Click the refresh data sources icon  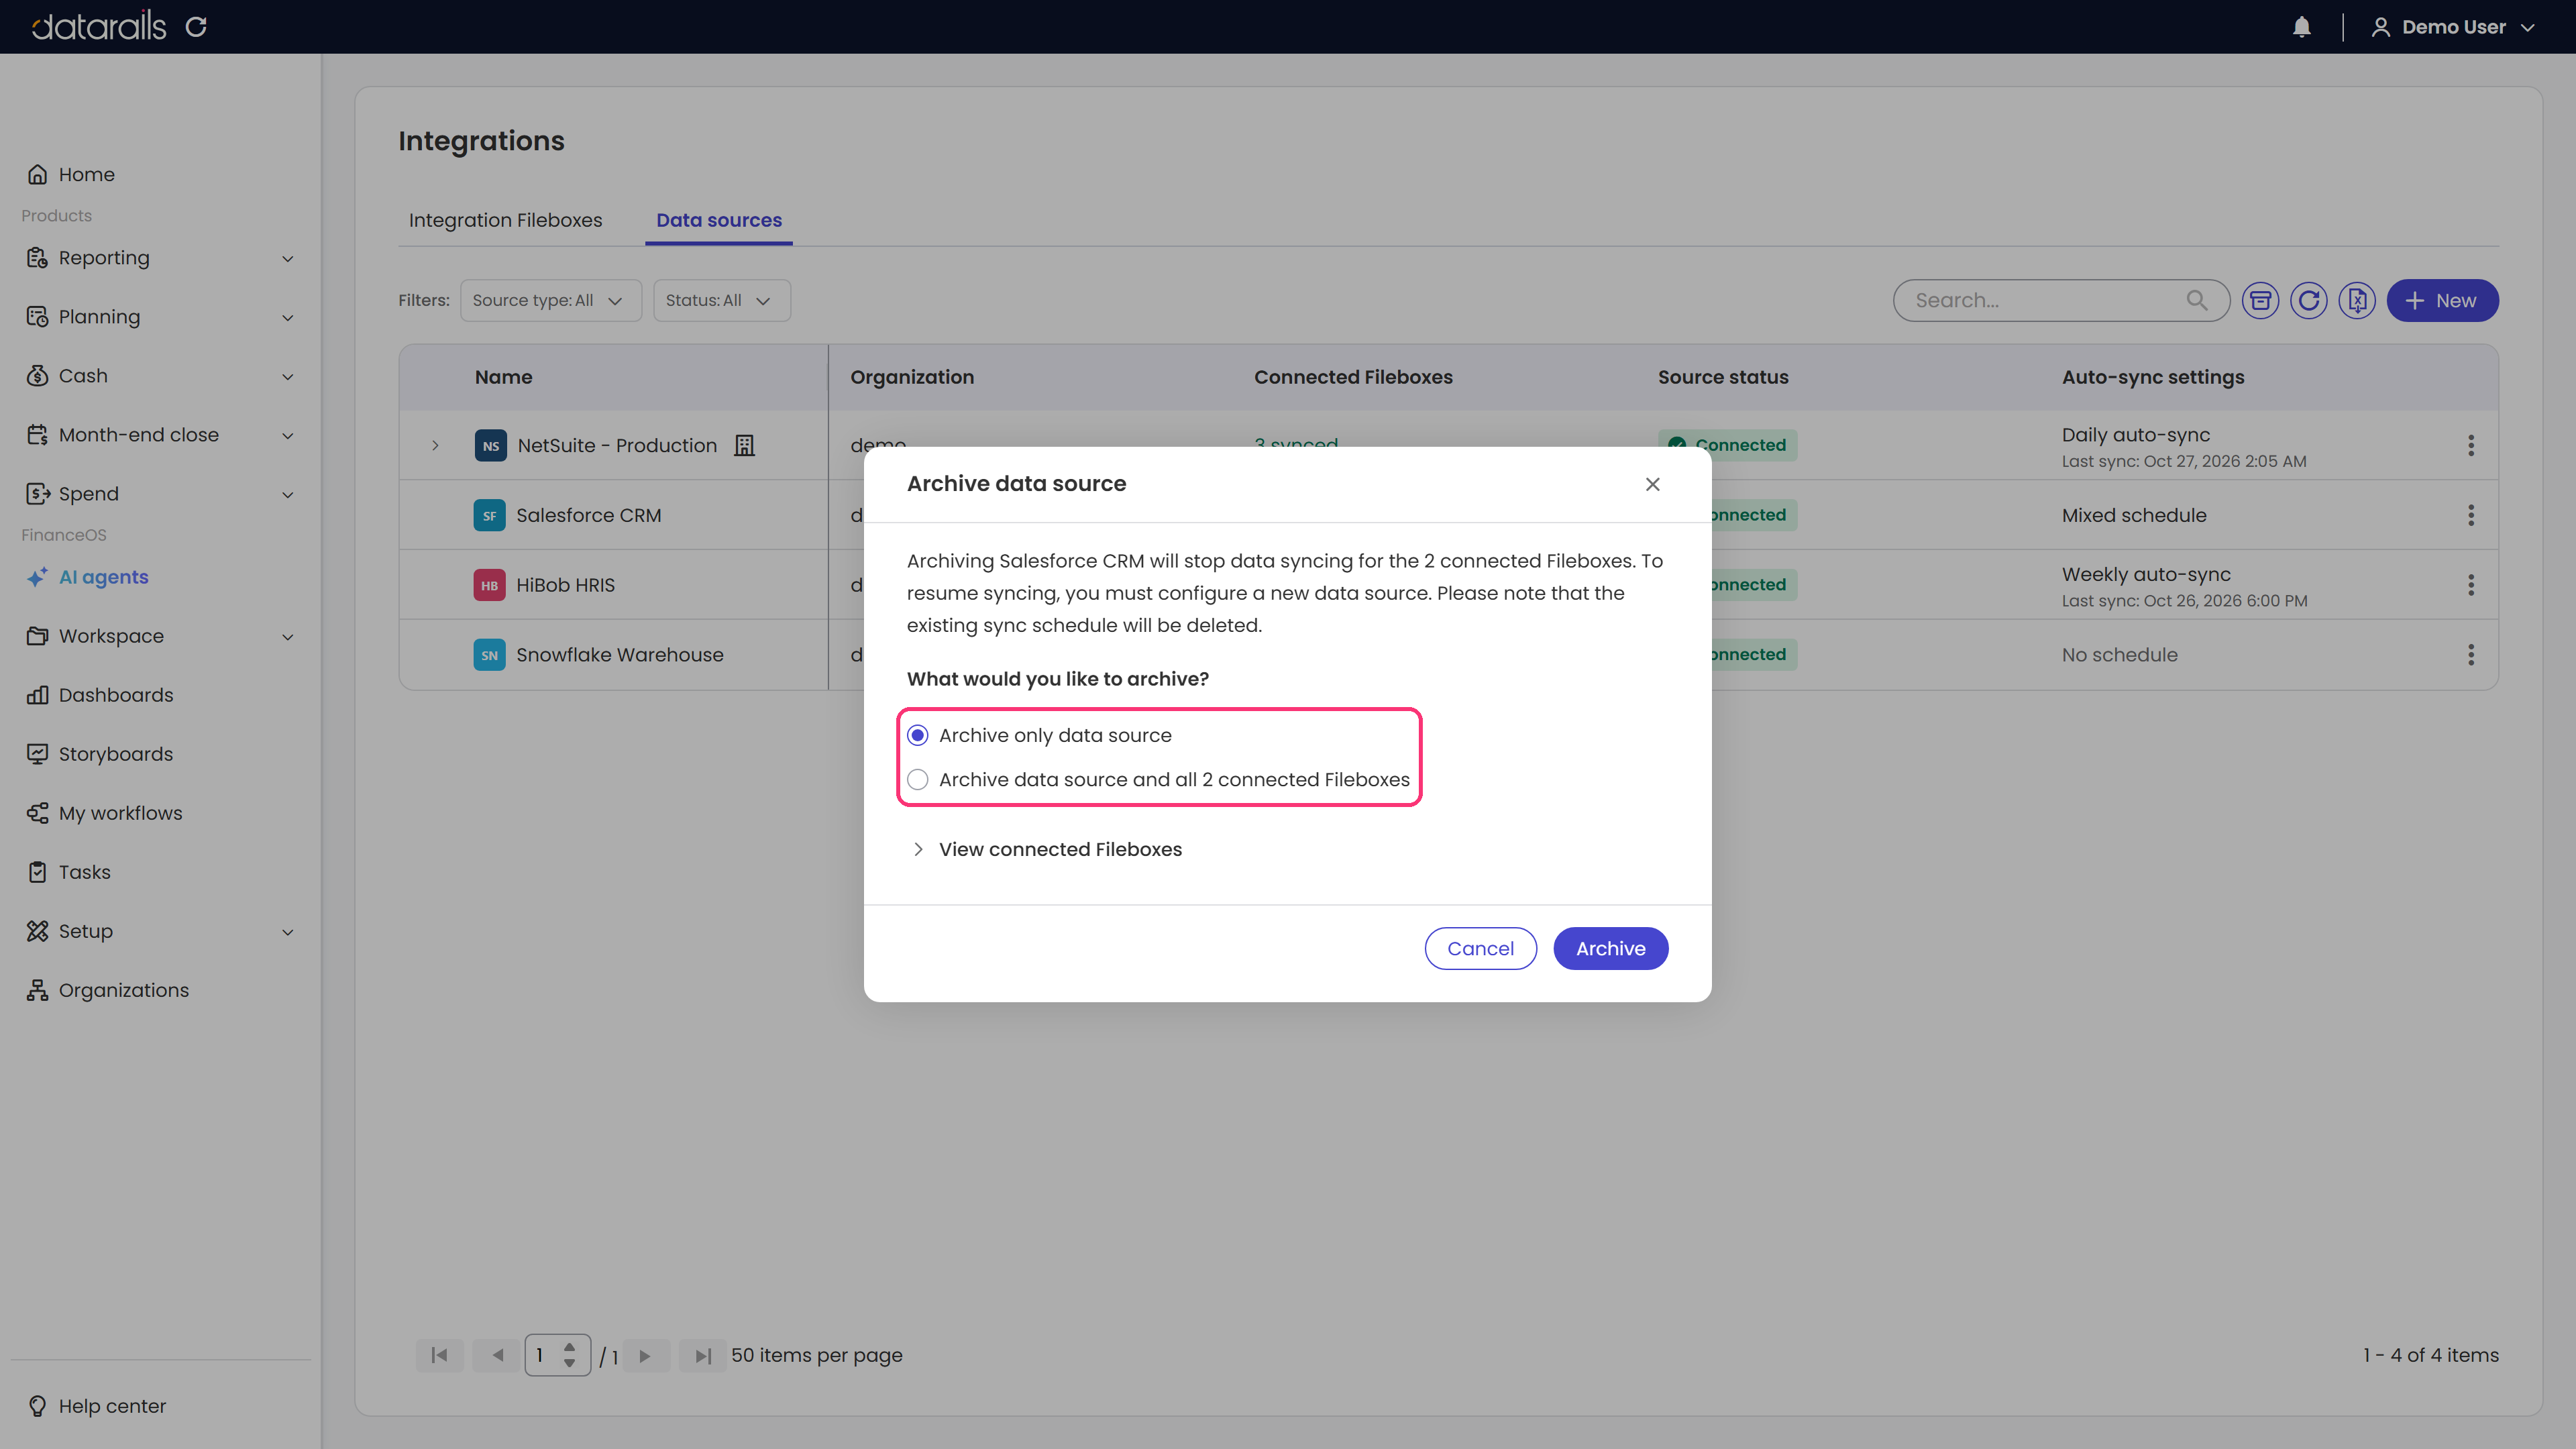point(2308,300)
